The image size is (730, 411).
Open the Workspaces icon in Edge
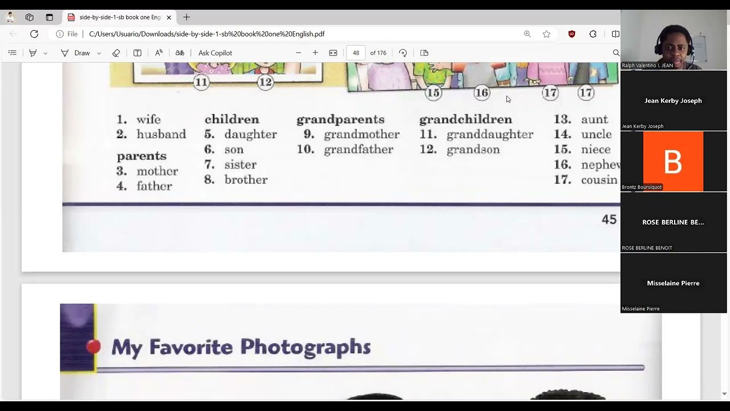pos(30,17)
